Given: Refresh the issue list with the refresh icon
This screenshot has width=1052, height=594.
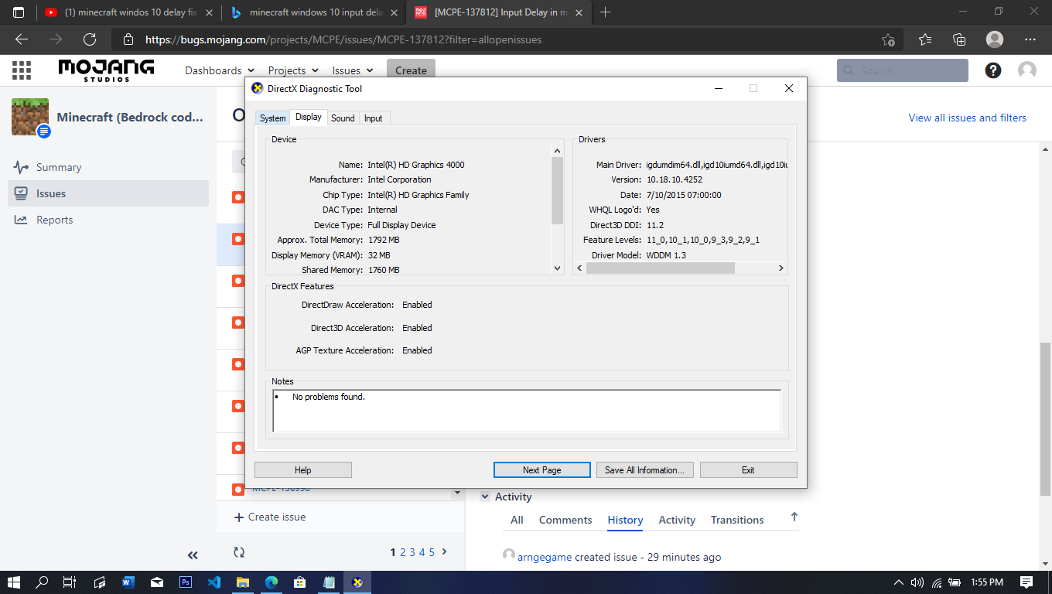Looking at the screenshot, I should [x=239, y=552].
